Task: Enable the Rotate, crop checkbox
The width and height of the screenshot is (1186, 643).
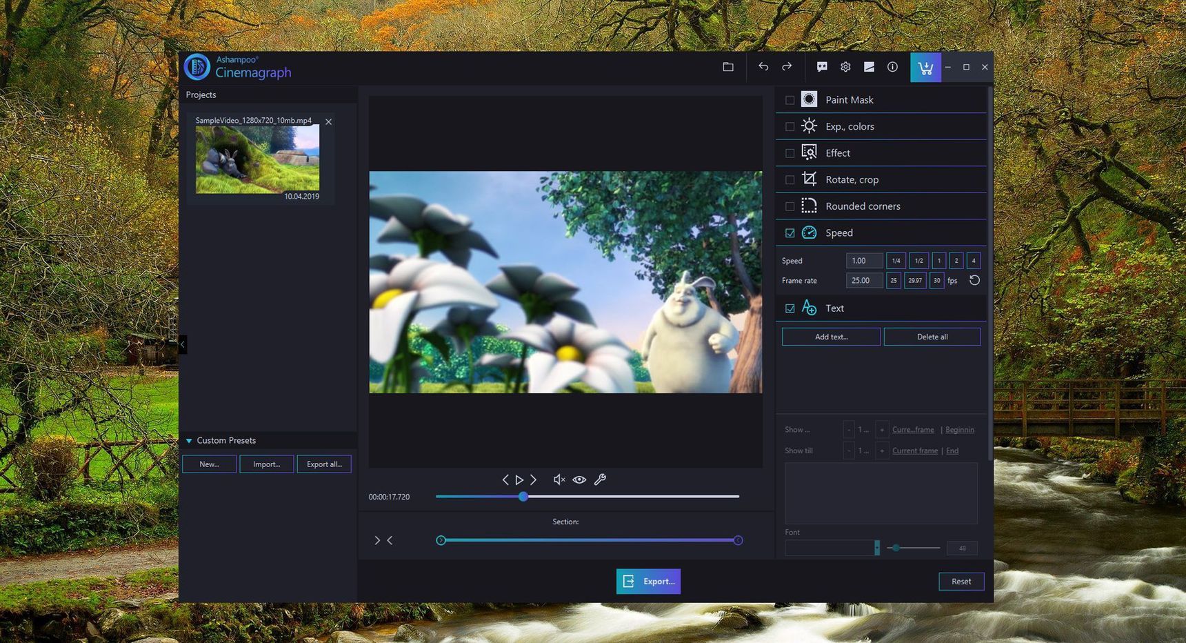Action: click(x=790, y=179)
